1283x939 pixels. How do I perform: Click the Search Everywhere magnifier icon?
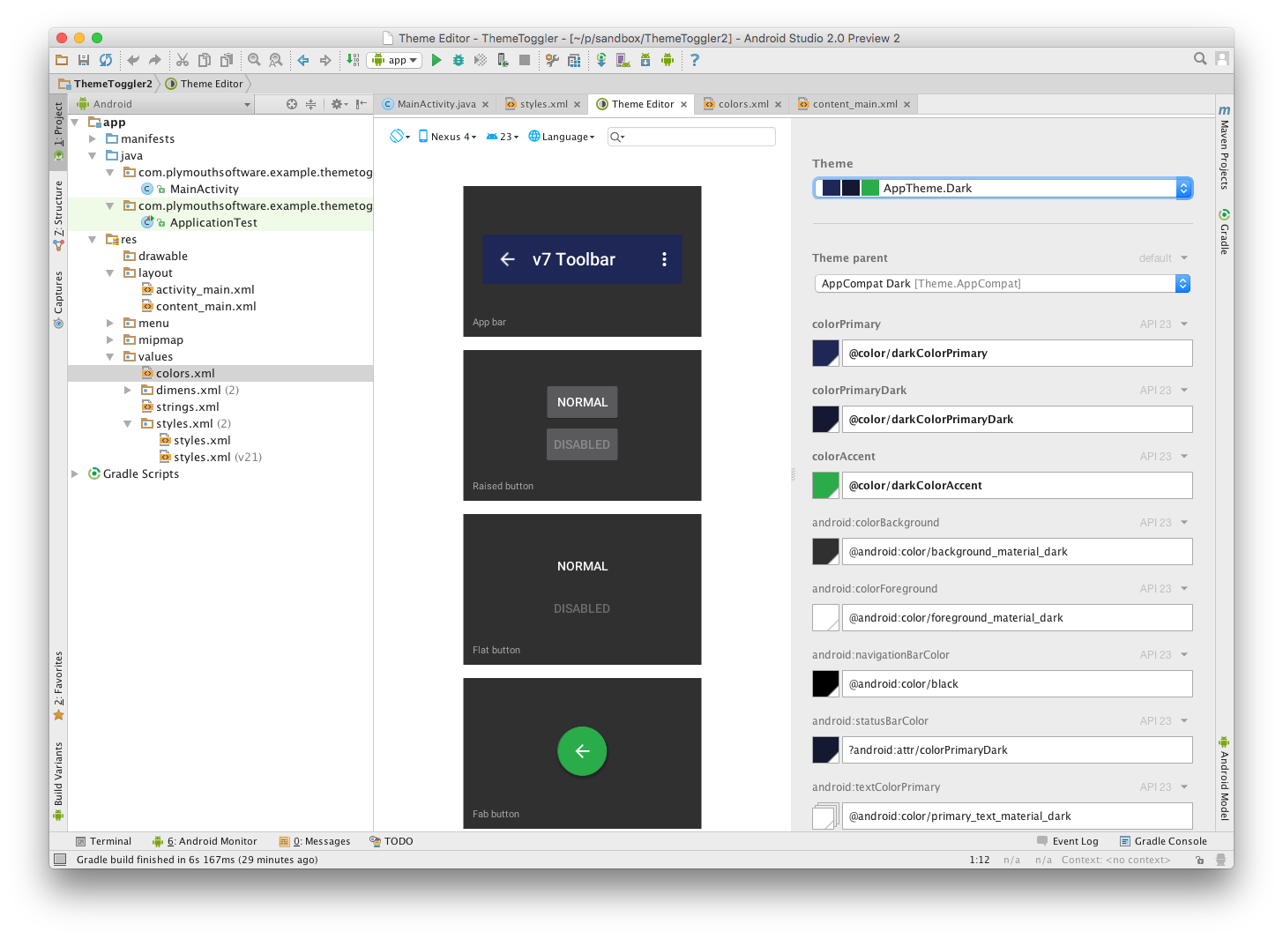pos(1200,59)
